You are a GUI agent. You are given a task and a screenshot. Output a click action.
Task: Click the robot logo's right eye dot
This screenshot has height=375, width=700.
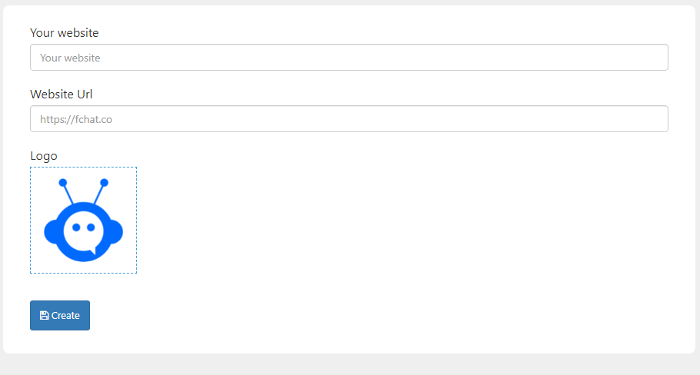91,227
